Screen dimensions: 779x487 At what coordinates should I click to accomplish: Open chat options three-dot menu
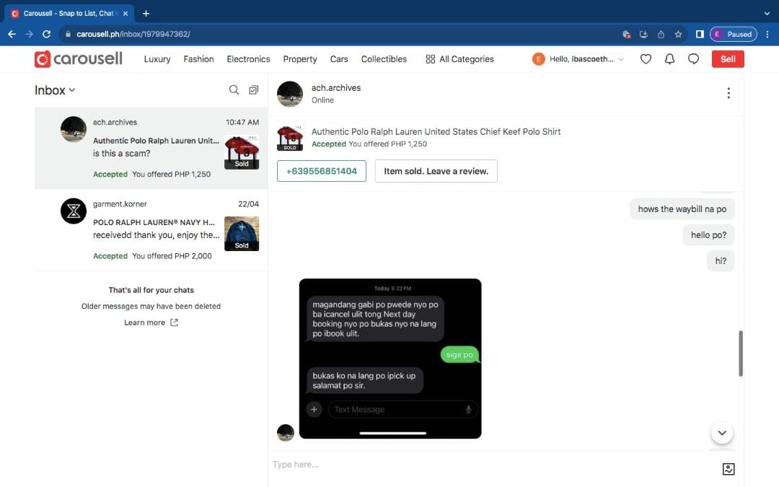coord(729,93)
